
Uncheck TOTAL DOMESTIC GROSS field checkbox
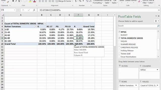coord(119,38)
